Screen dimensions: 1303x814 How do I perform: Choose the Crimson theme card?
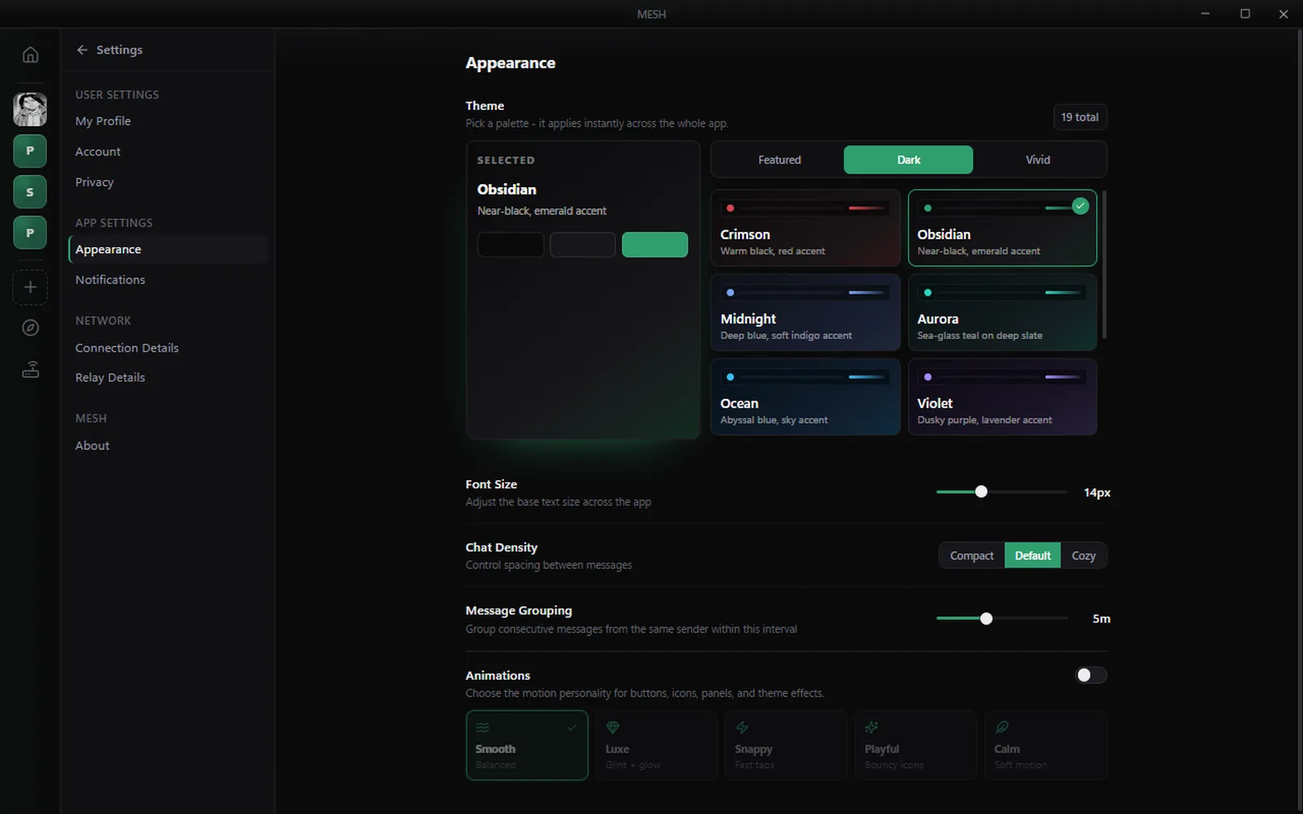pos(805,228)
